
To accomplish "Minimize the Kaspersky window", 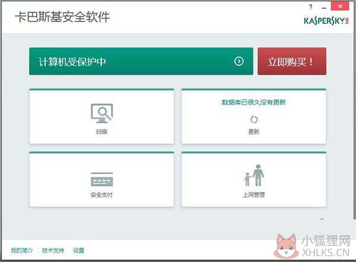I will (324, 8).
